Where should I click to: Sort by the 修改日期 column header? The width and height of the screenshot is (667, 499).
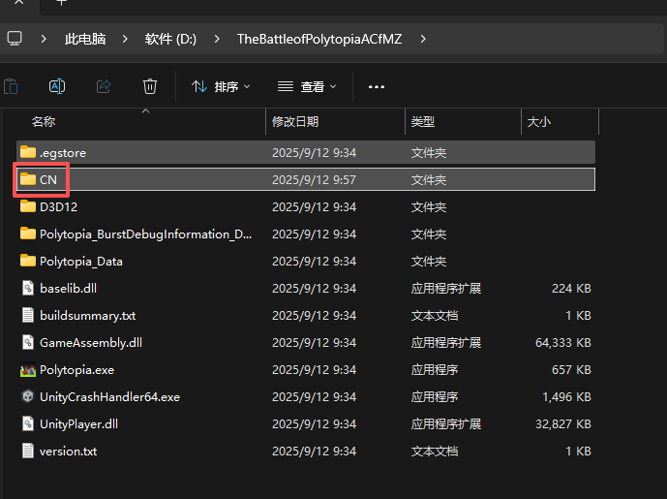295,122
